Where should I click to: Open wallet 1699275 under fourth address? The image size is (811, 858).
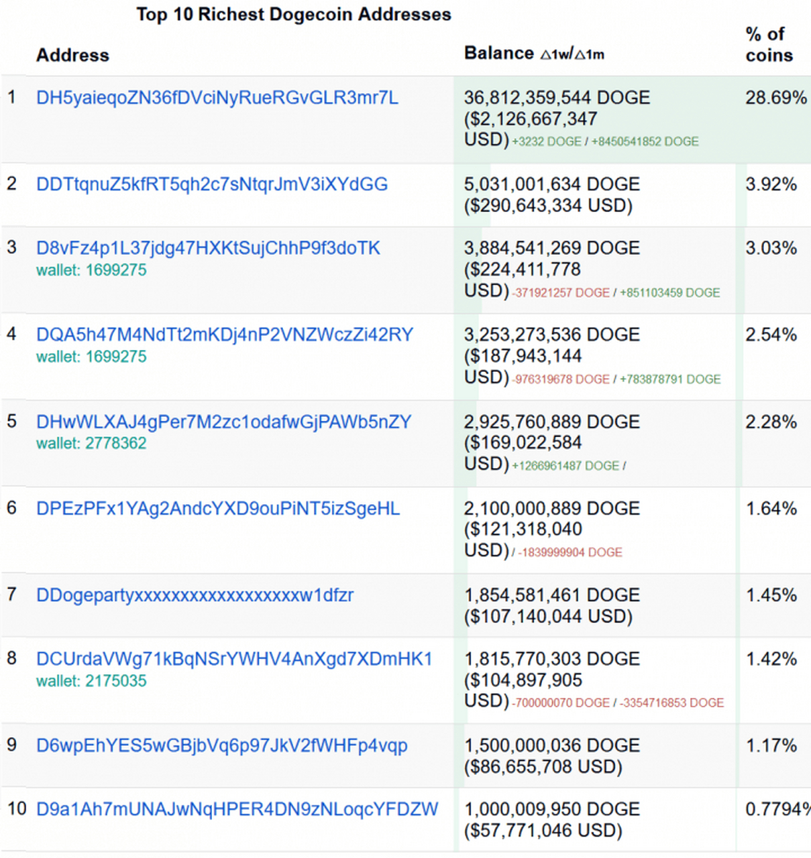tap(91, 357)
